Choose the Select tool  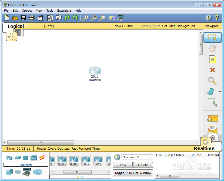coord(212,38)
